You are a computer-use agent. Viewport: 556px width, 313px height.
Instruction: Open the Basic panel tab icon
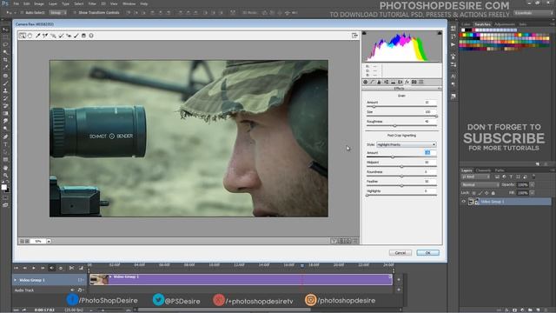pyautogui.click(x=365, y=82)
